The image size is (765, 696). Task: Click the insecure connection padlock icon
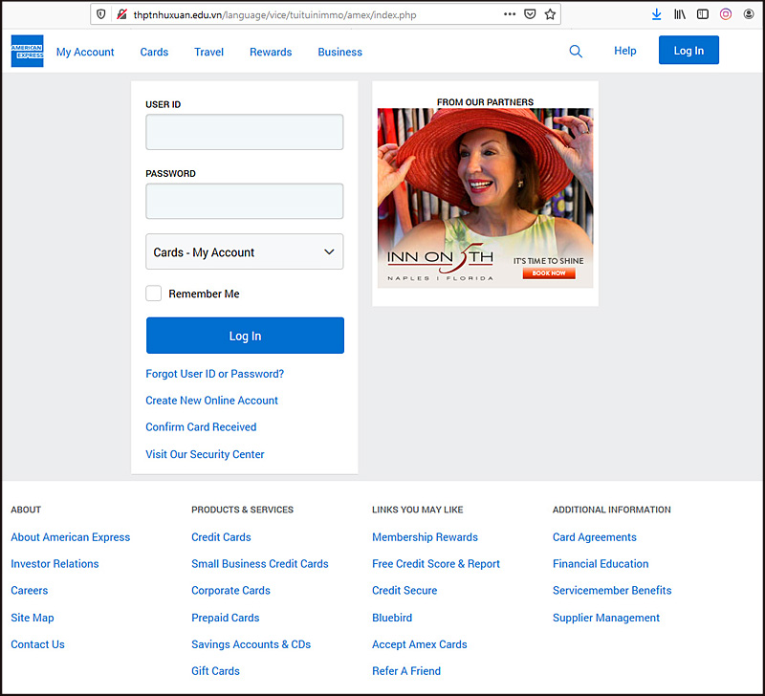click(121, 14)
